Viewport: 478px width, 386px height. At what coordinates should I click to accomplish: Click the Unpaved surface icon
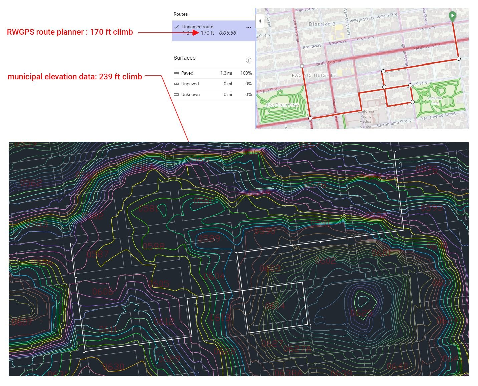coord(176,84)
